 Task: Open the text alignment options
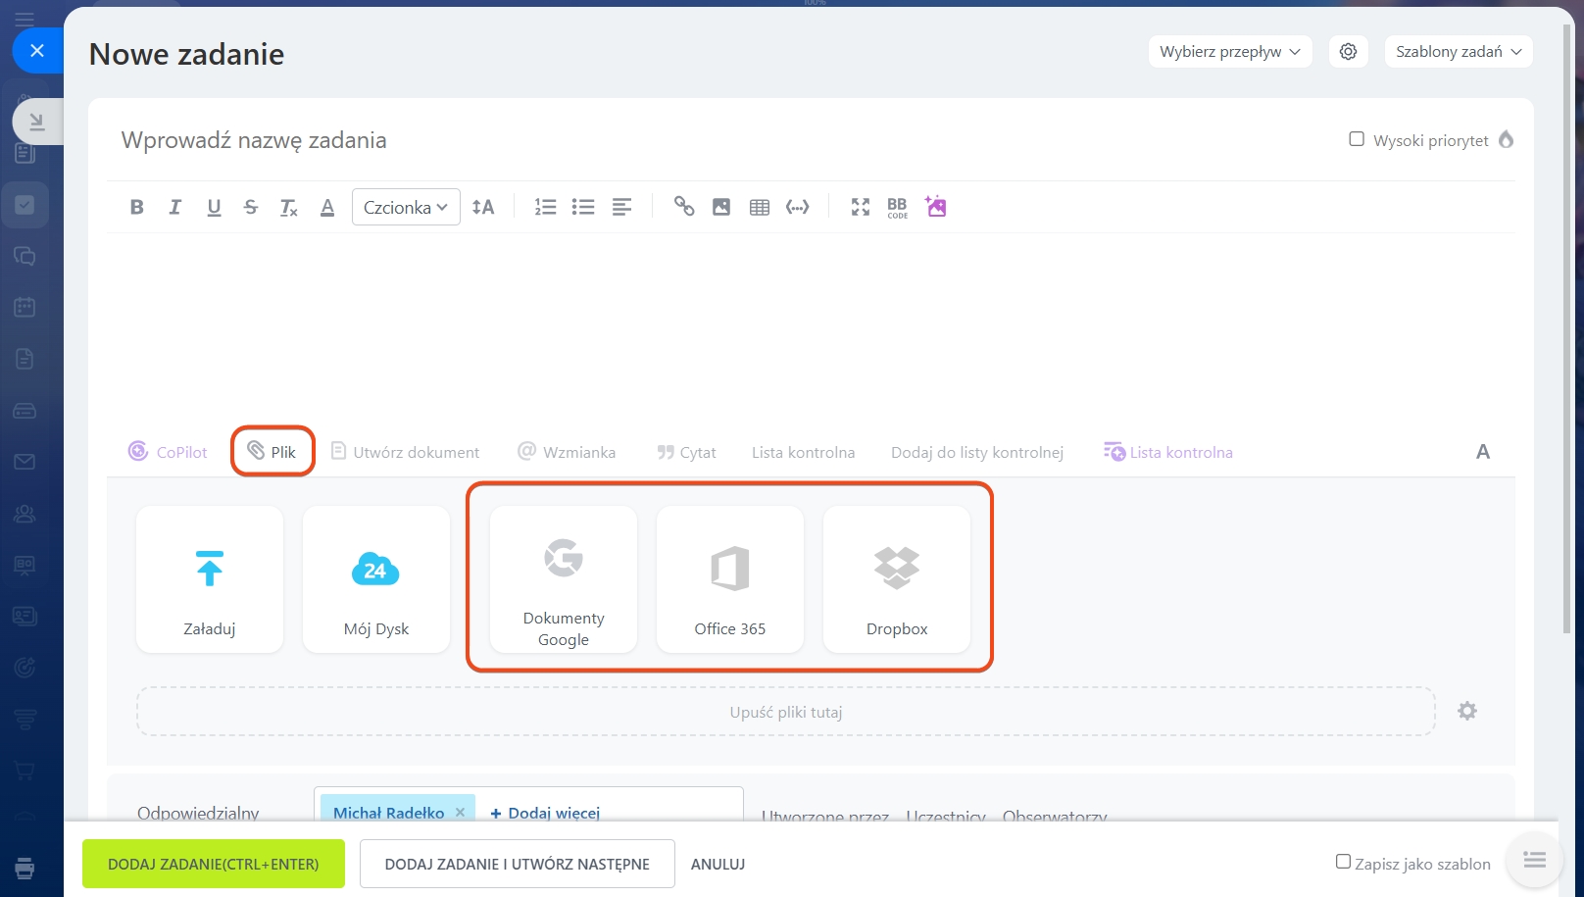click(x=621, y=207)
